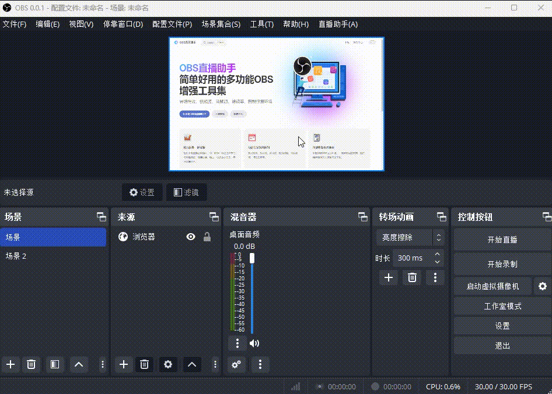
Task: Open 桌面音频 channel options menu
Action: tap(237, 343)
